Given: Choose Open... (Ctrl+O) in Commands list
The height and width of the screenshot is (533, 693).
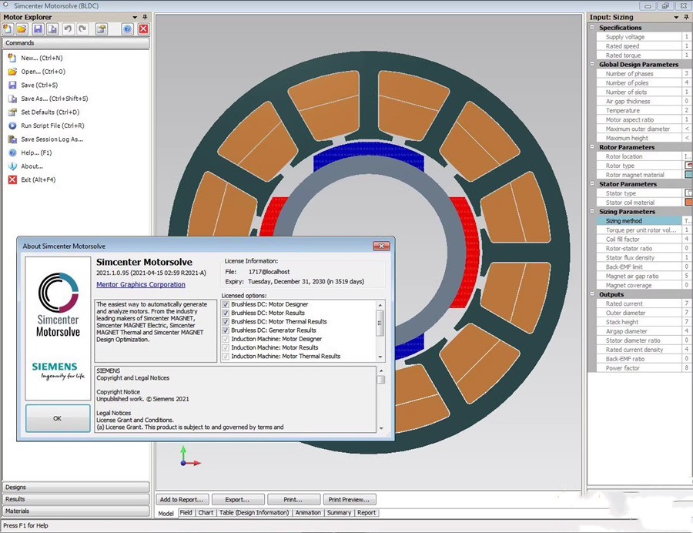Looking at the screenshot, I should coord(43,72).
